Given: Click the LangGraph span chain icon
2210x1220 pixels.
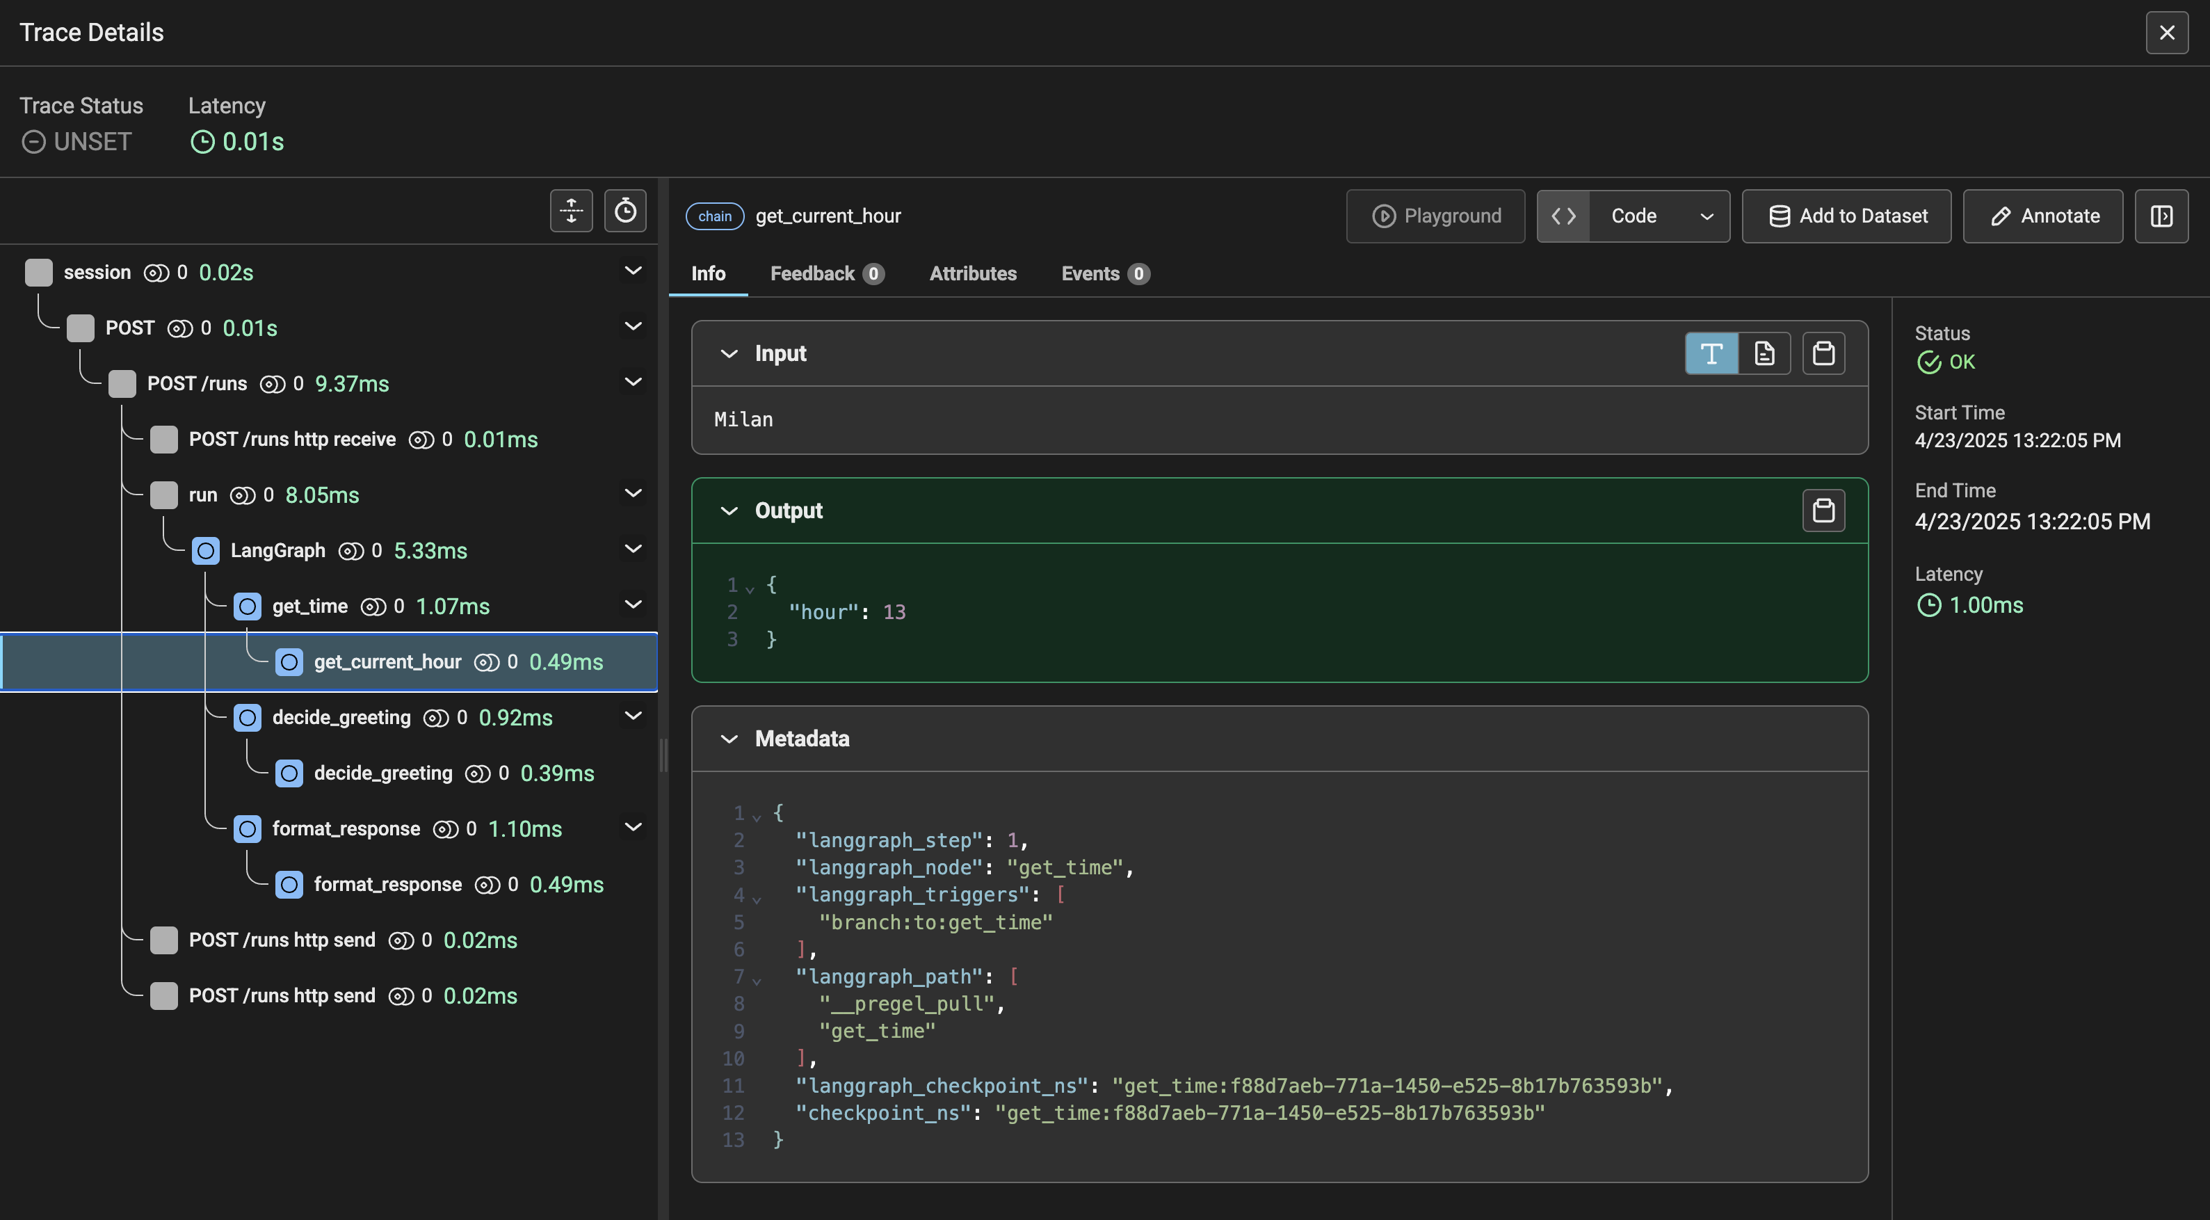Looking at the screenshot, I should tap(206, 551).
